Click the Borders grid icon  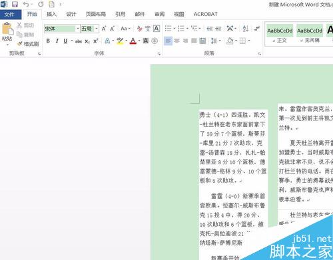click(x=242, y=41)
